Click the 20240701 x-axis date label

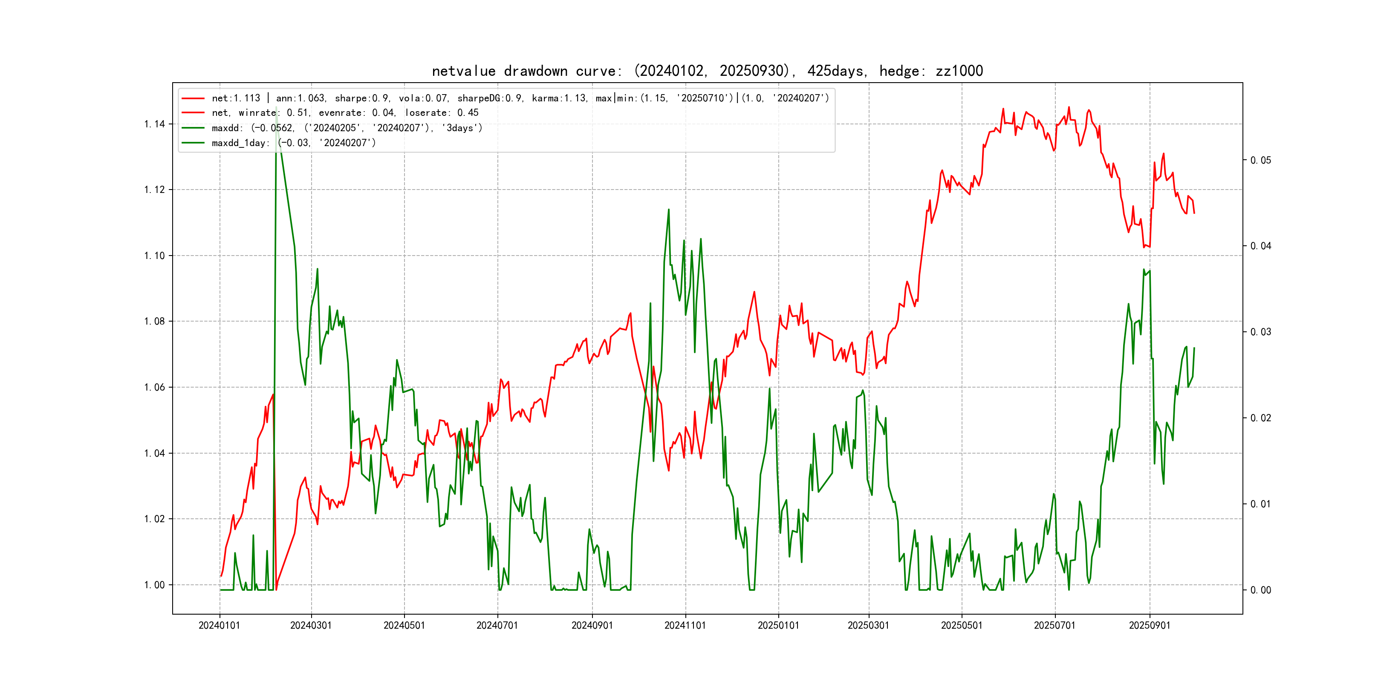(x=497, y=625)
